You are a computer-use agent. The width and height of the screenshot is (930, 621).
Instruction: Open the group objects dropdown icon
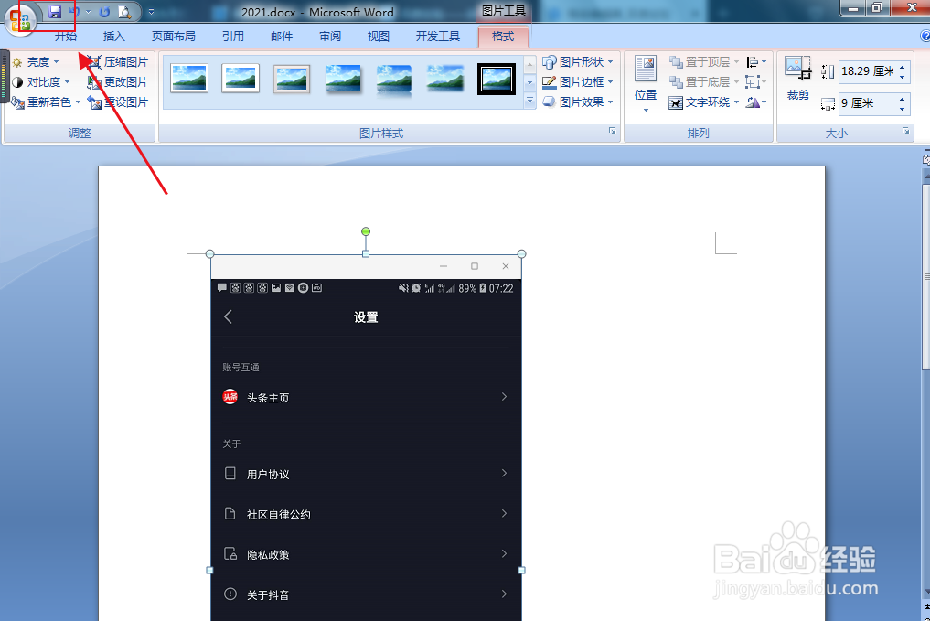click(x=756, y=81)
